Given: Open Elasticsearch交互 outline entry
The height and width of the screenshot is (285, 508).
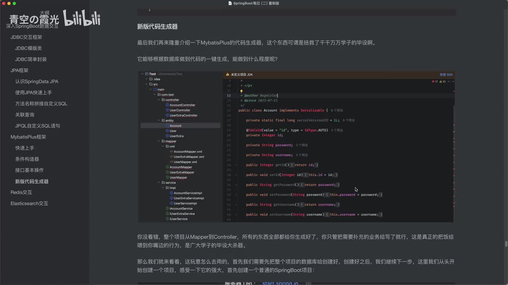Looking at the screenshot, I should point(29,203).
